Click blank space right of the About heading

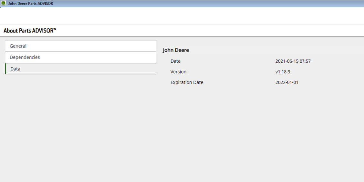click(210, 31)
